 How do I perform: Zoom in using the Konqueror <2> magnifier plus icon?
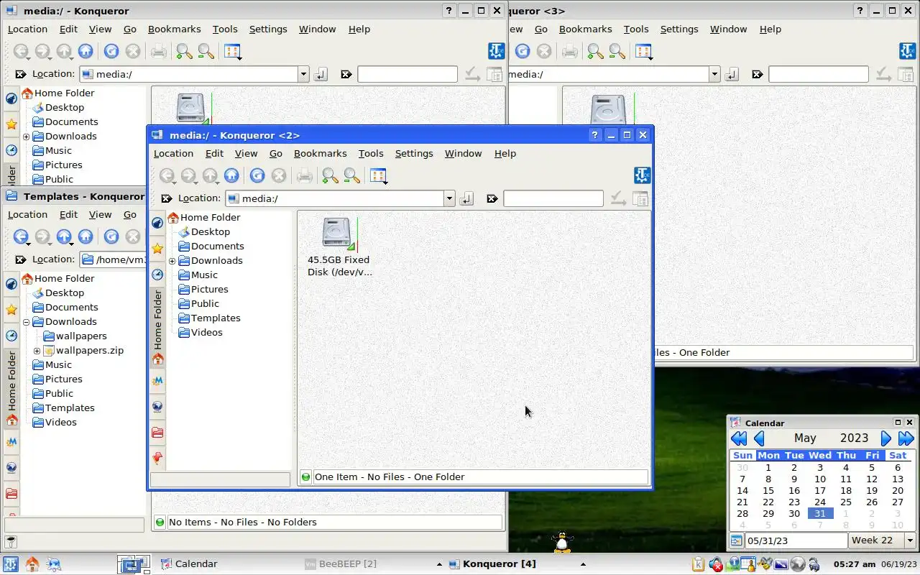tap(330, 175)
